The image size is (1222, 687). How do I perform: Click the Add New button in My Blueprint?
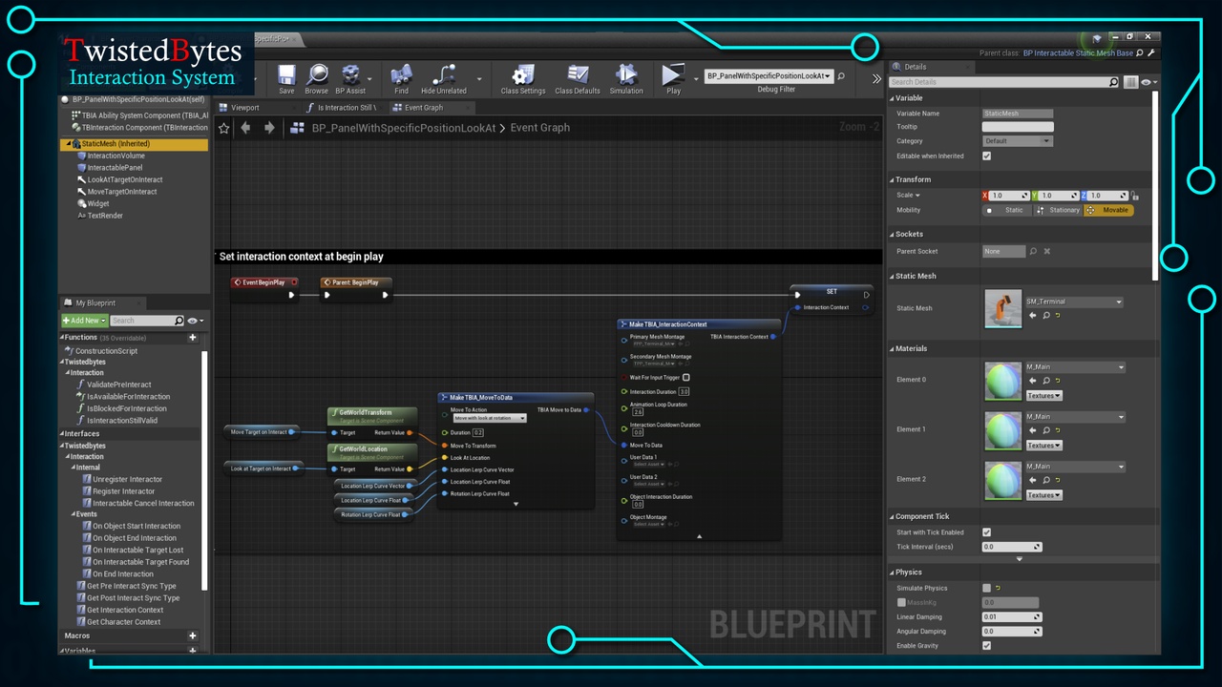[x=84, y=321]
